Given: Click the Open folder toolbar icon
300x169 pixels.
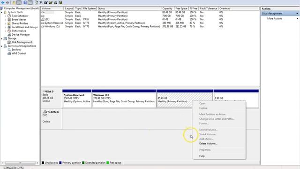Looking at the screenshot, I should (x=51, y=2).
